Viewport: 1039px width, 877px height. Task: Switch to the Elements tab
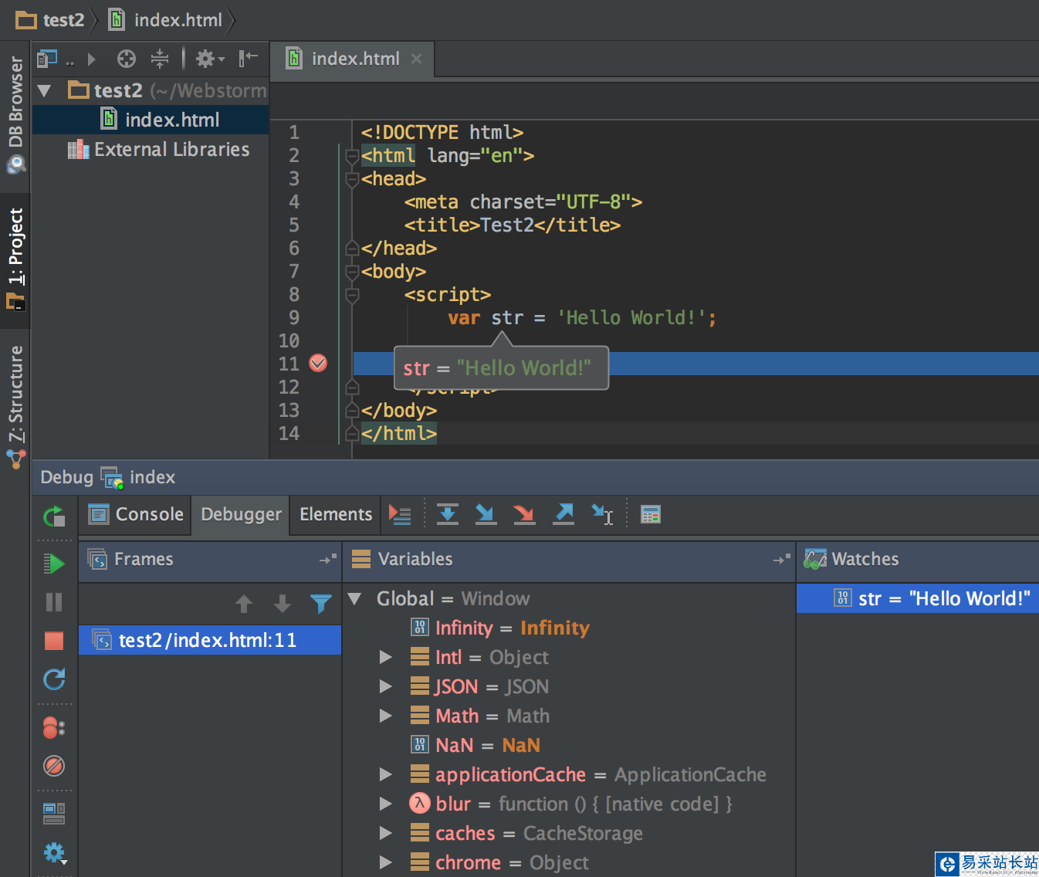tap(336, 514)
